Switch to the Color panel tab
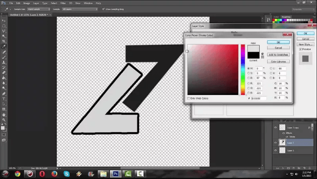 pyautogui.click(x=276, y=17)
